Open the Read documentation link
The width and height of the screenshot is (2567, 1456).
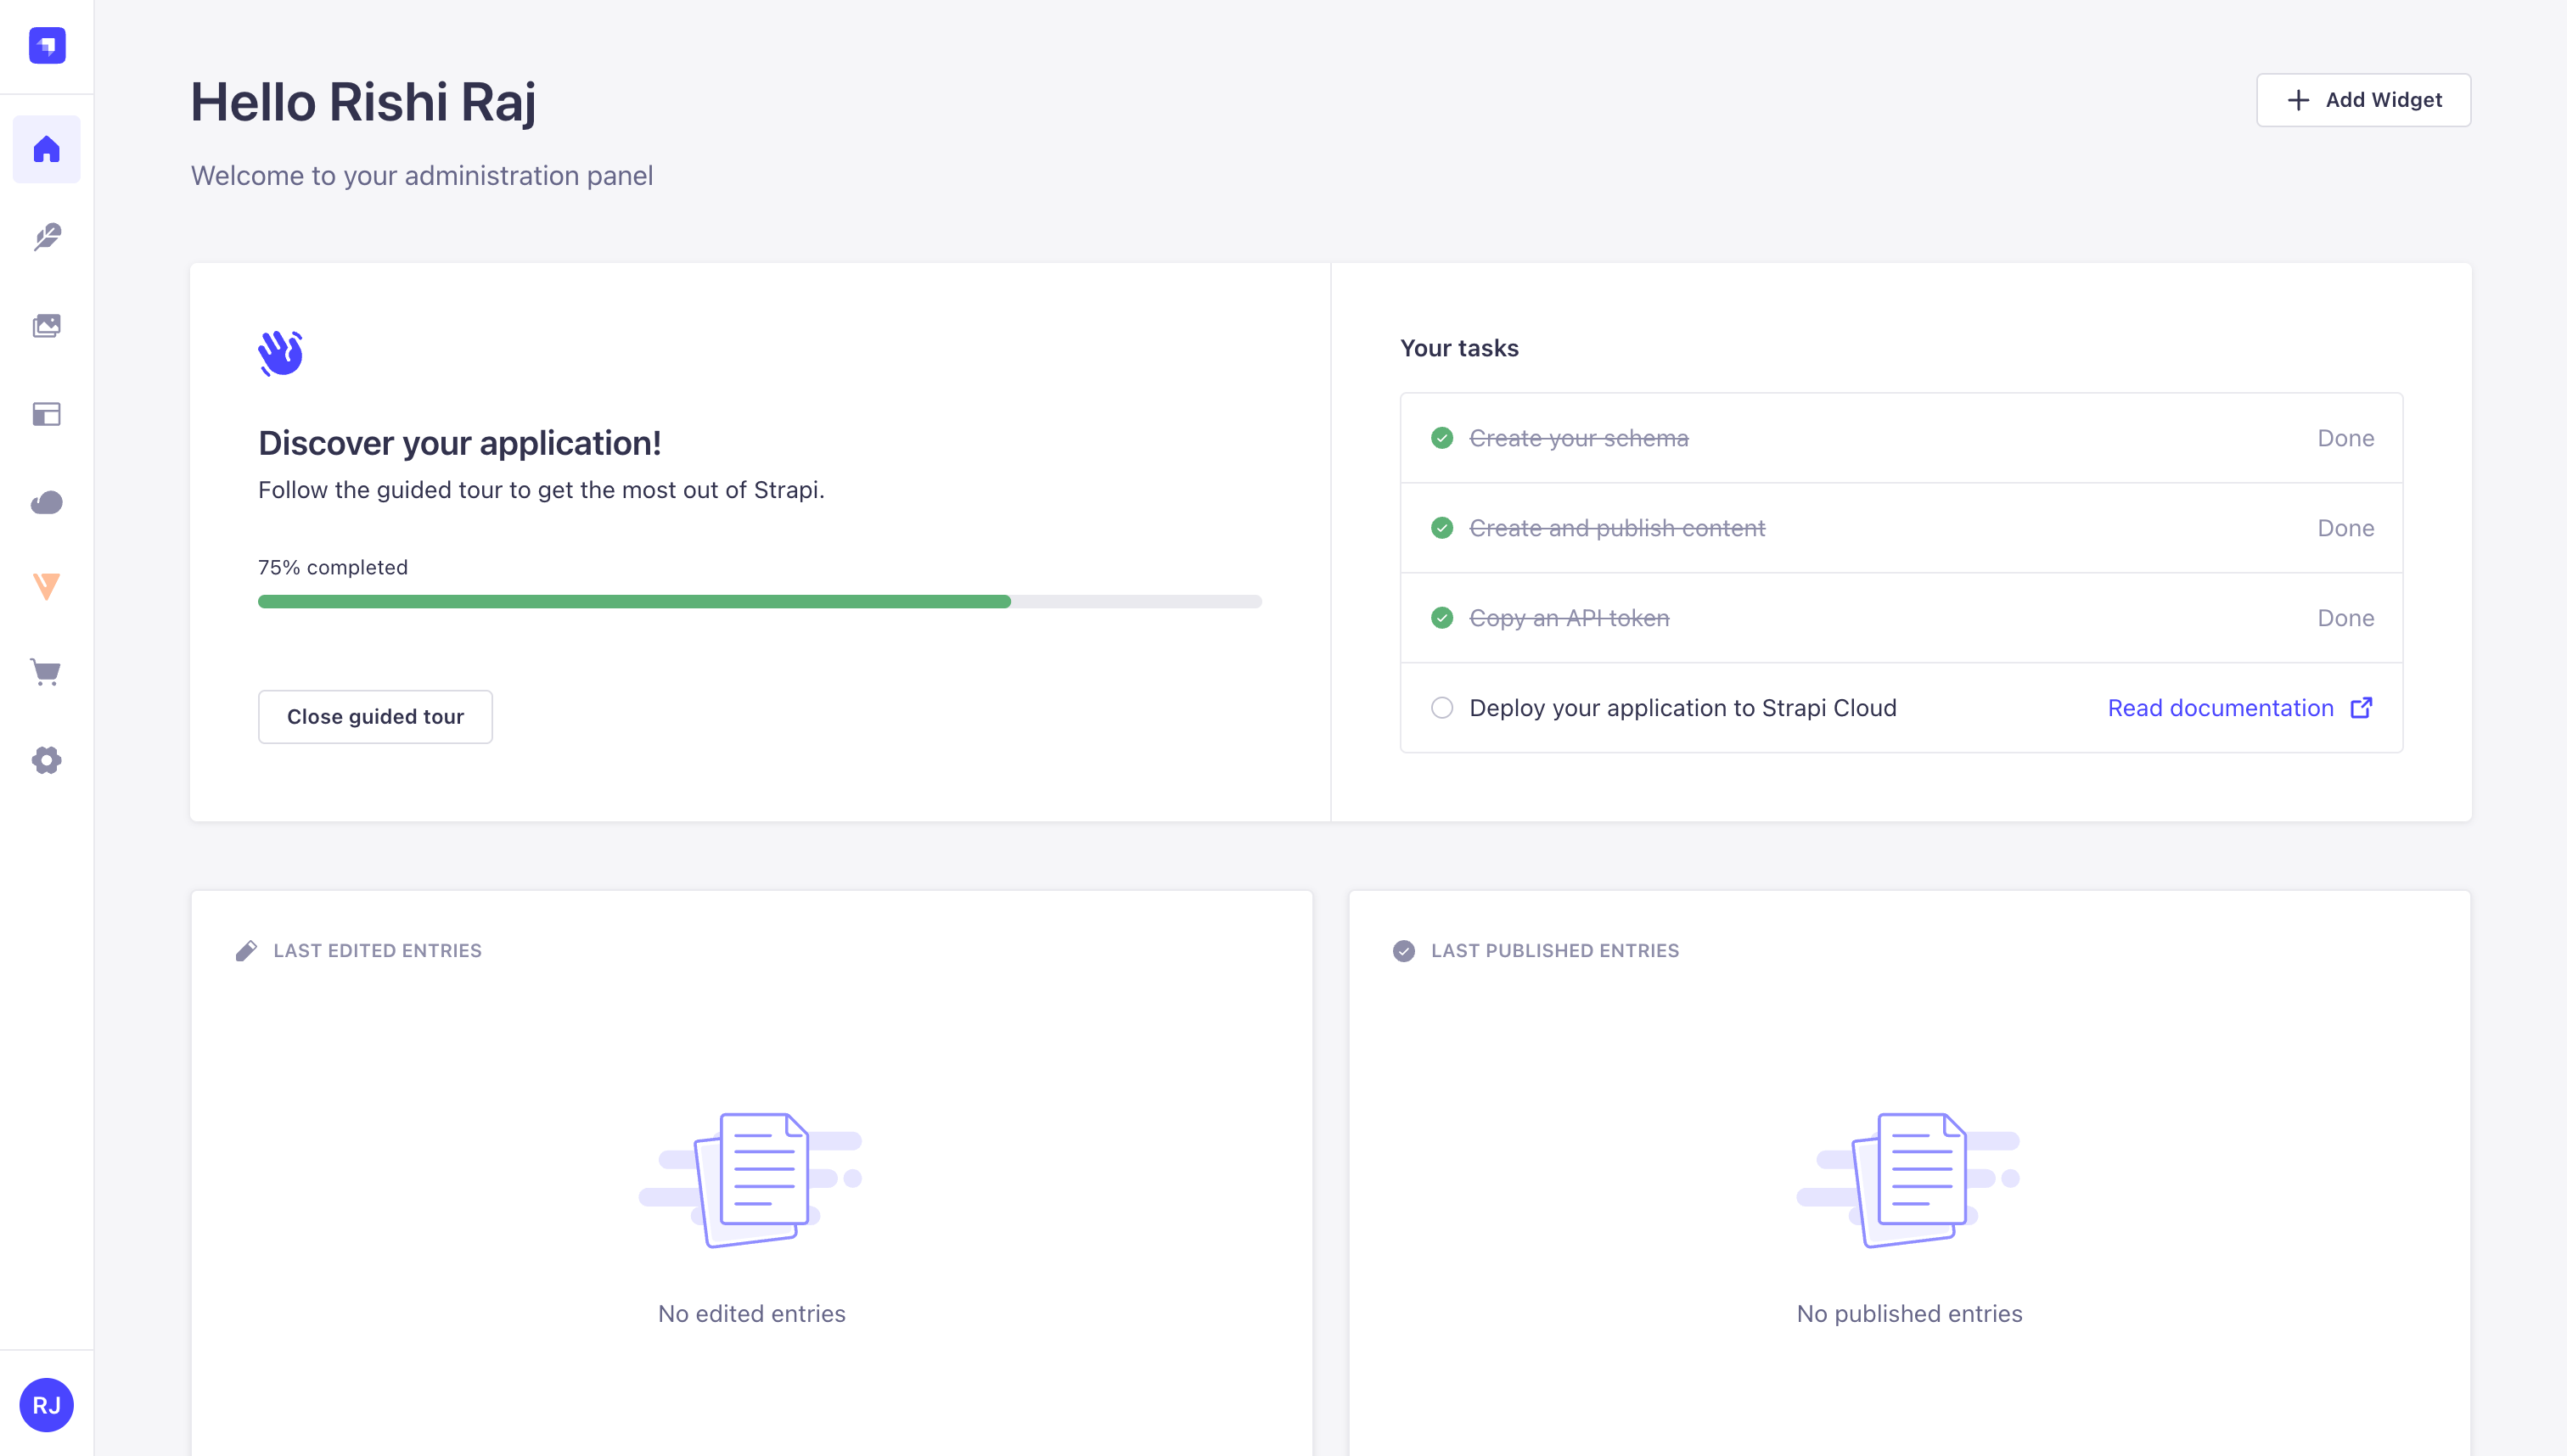click(2240, 707)
